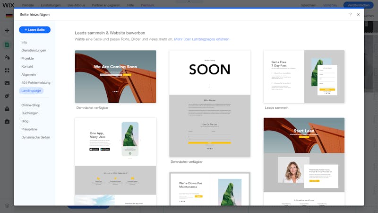Viewport: 378px width, 213px height.
Task: Choose the We Are Coming Soon template
Action: (115, 77)
